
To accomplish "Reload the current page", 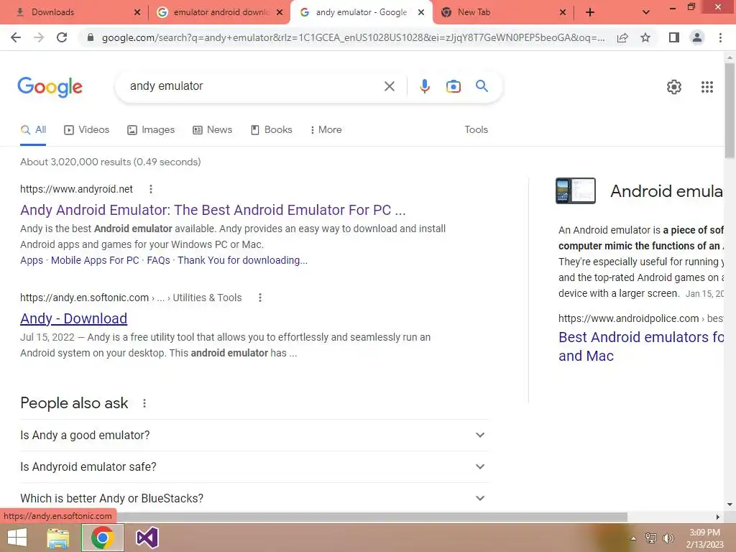I will [x=62, y=37].
